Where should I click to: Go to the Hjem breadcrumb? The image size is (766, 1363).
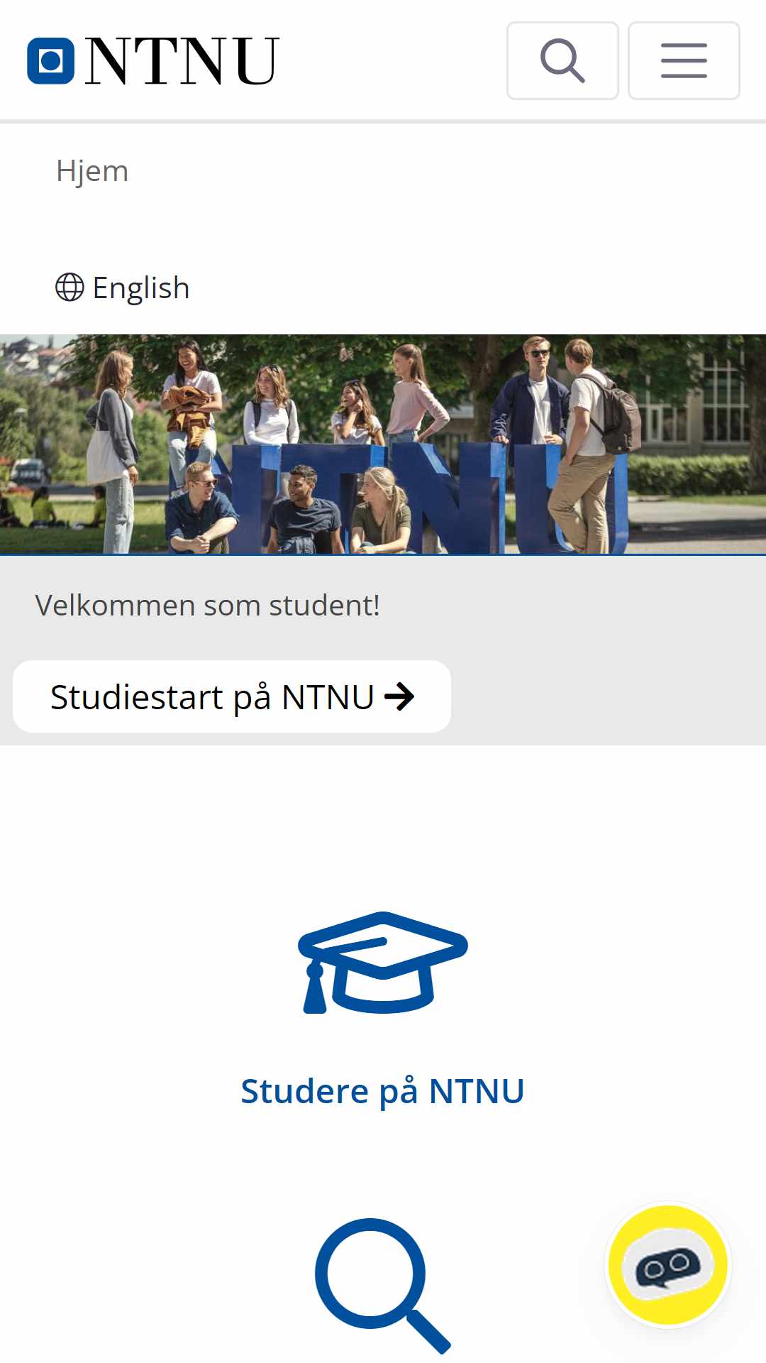[x=92, y=171]
